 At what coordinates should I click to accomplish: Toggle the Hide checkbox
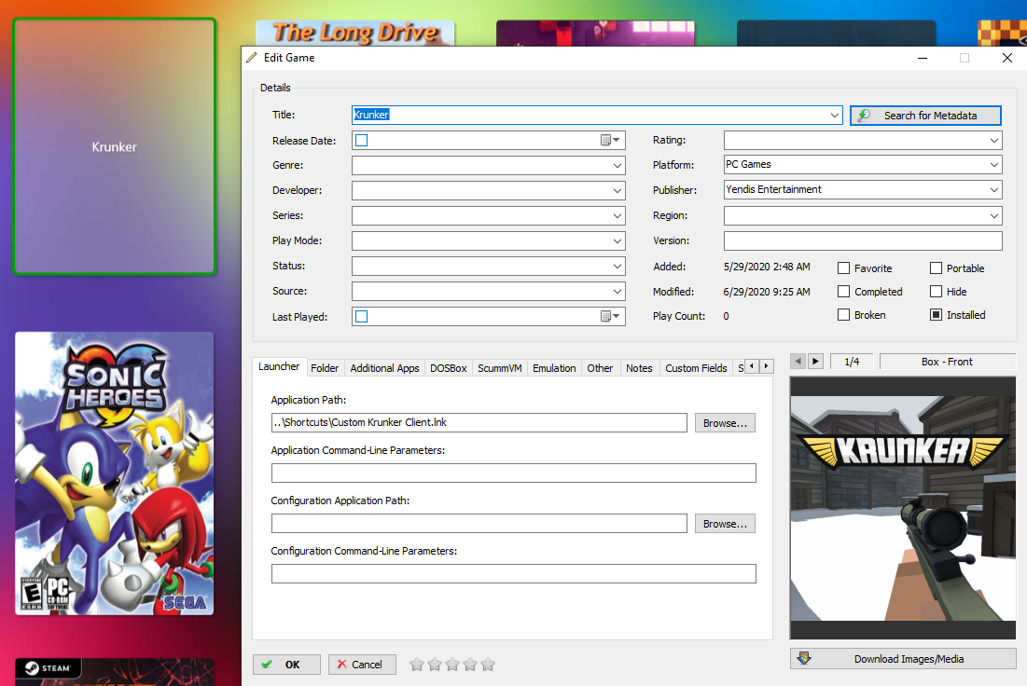click(x=936, y=292)
